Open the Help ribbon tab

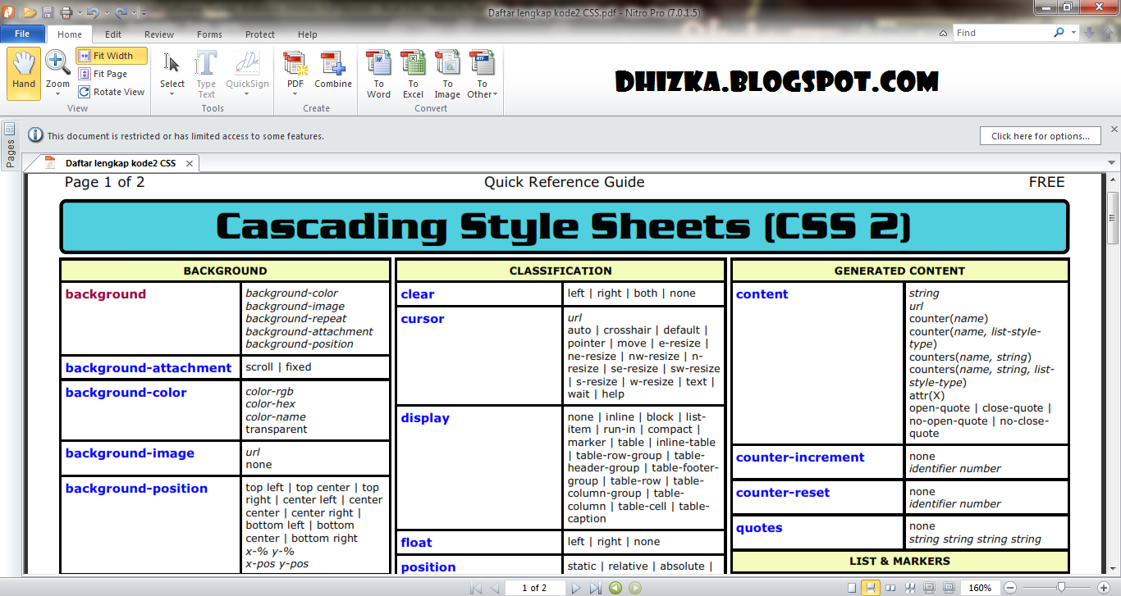pyautogui.click(x=308, y=34)
